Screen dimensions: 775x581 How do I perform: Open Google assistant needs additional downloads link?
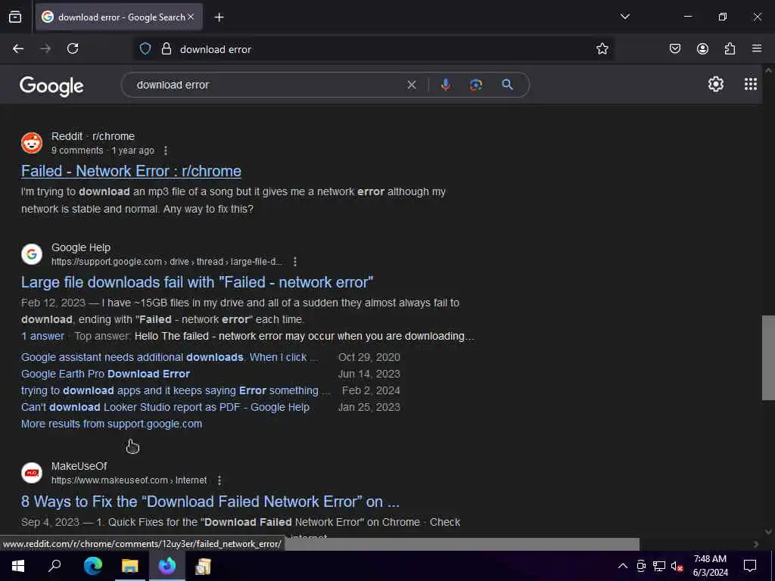click(169, 357)
